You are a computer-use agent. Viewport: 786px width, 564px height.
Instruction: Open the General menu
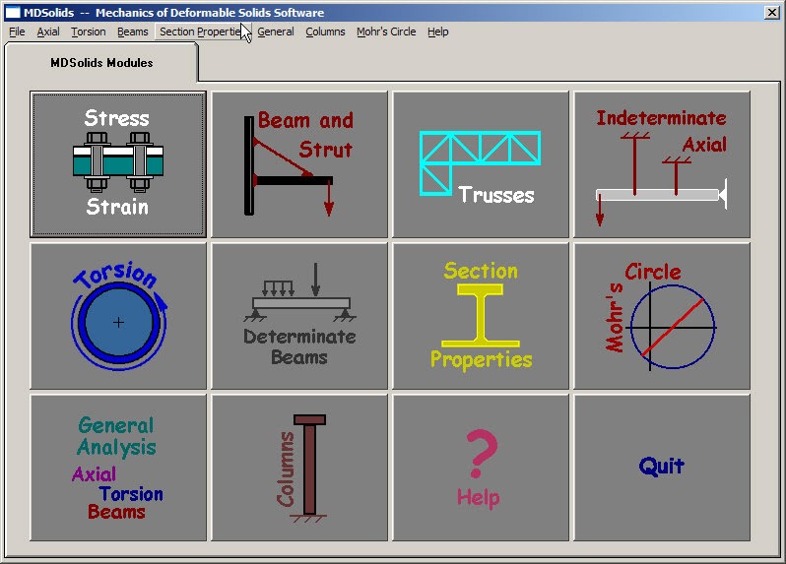(275, 31)
